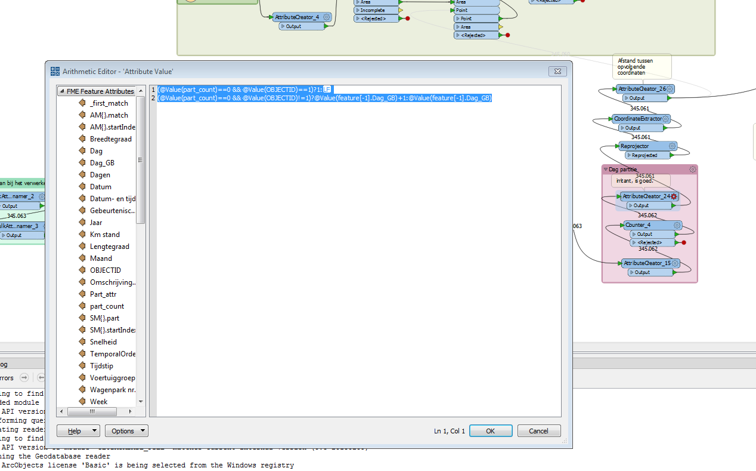The width and height of the screenshot is (756, 471).
Task: Dismiss dialog with Cancel button
Action: coord(538,431)
